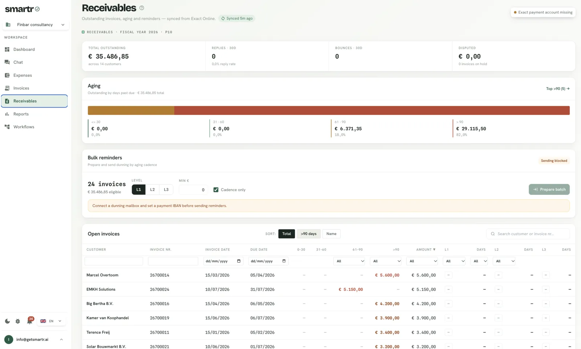Click the company building icon by Finbar consultancy
This screenshot has width=581, height=349.
[8, 25]
